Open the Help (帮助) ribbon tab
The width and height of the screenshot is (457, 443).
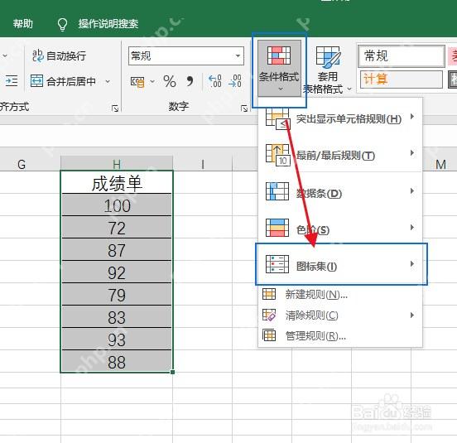coord(22,24)
